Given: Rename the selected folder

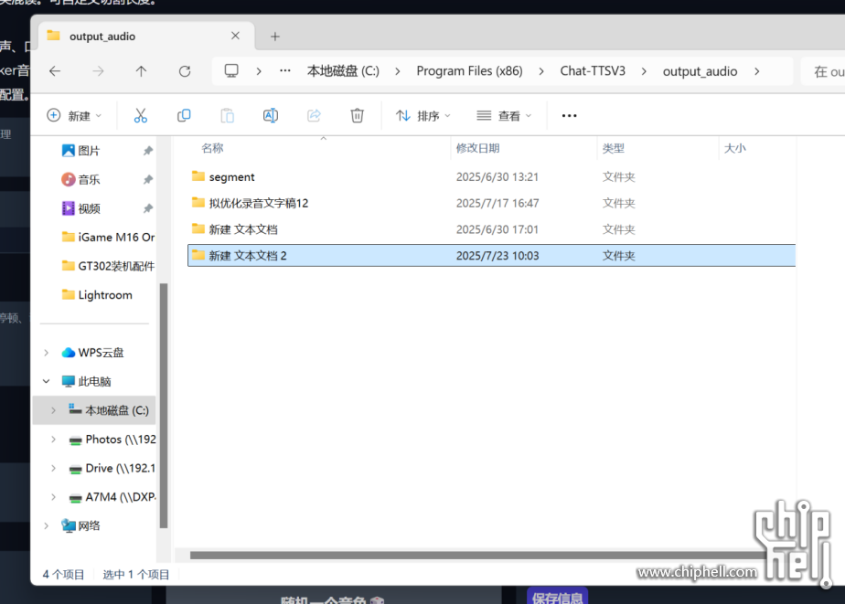Looking at the screenshot, I should point(271,115).
